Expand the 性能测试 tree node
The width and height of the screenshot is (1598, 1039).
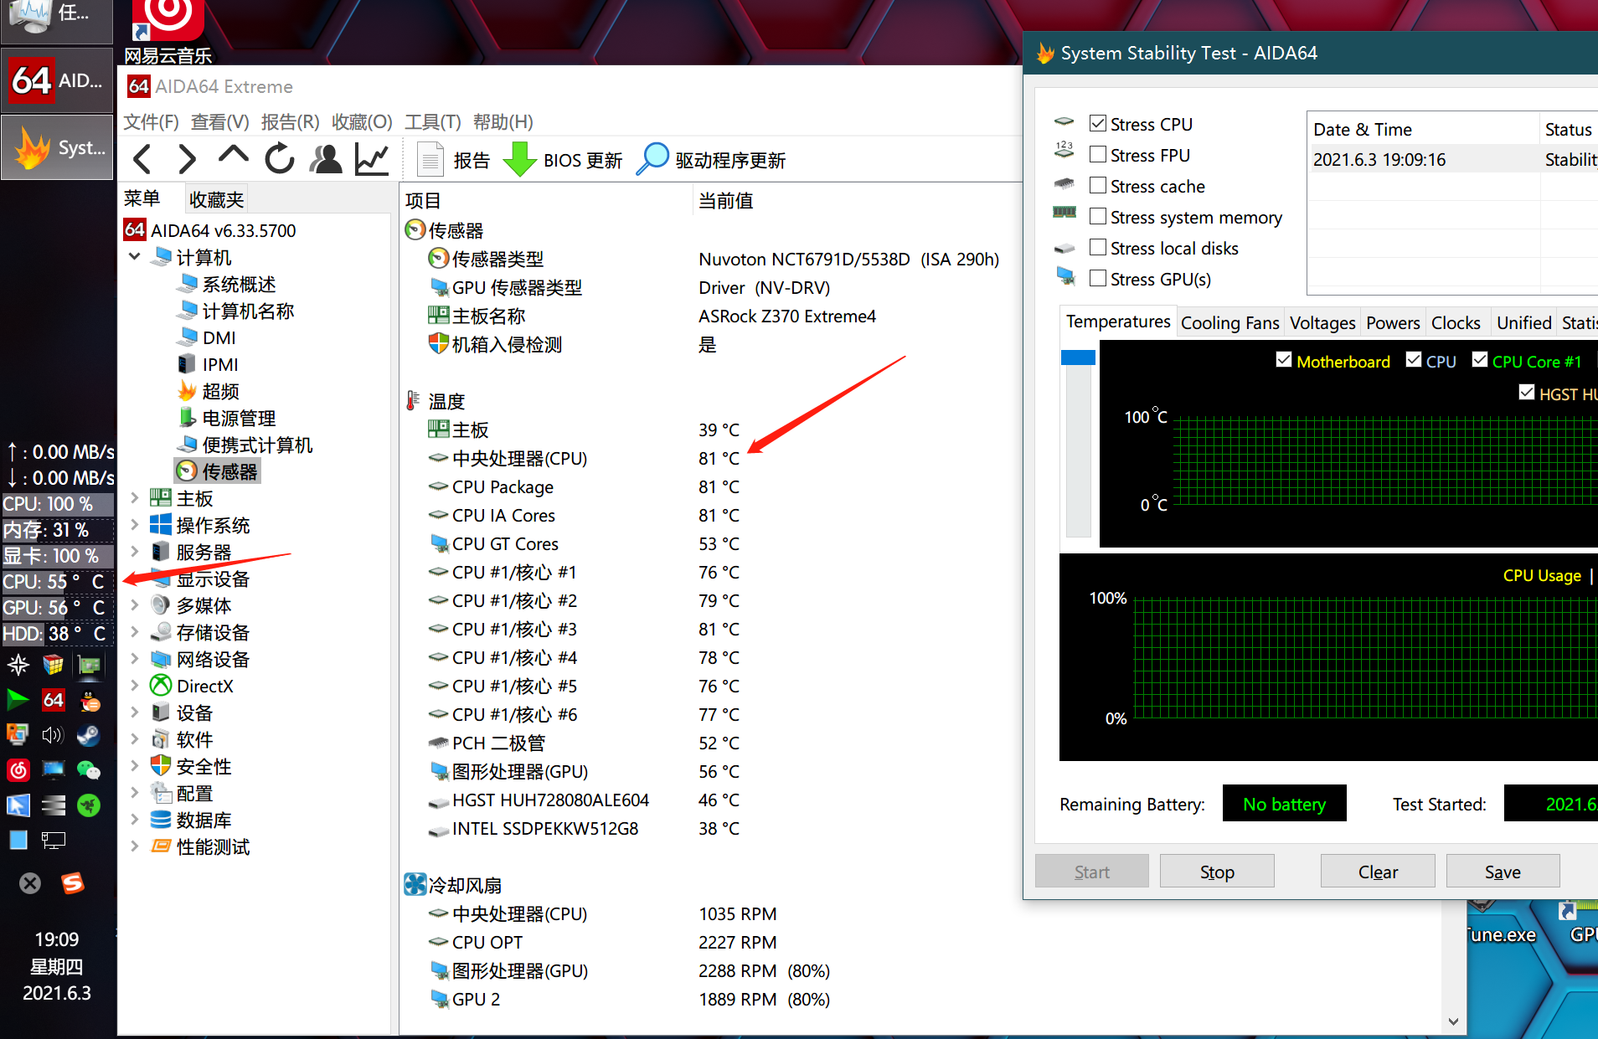[x=135, y=846]
